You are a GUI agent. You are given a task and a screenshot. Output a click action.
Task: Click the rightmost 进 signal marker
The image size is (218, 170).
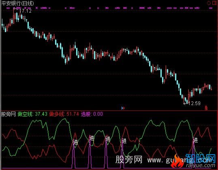(x=195, y=140)
